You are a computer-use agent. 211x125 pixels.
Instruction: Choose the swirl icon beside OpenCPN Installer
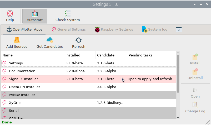[x=4, y=87]
